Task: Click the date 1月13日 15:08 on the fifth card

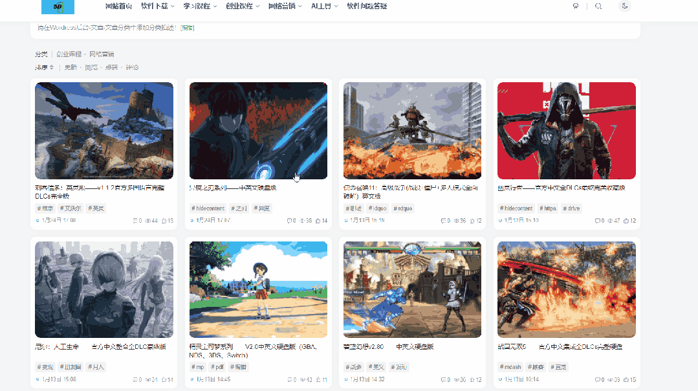Action: click(60, 379)
